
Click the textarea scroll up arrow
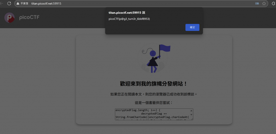pos(191,110)
